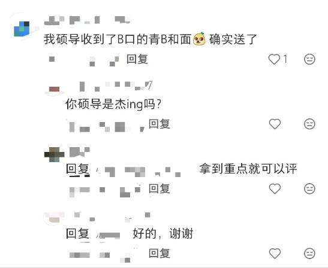Click mentioned username in '拿到重点就可以评' reply

[x=138, y=172]
